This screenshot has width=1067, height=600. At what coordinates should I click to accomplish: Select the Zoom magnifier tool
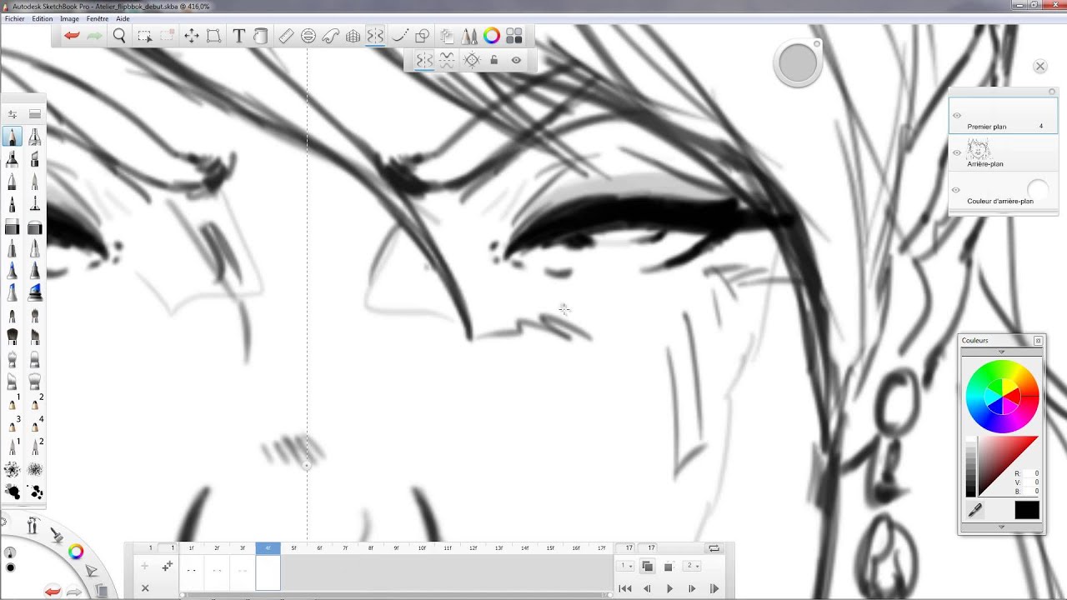[x=119, y=36]
